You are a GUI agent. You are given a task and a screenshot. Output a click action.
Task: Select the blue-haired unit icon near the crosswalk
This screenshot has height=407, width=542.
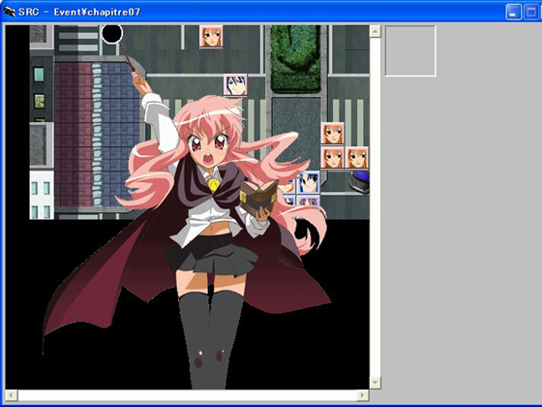tap(235, 85)
